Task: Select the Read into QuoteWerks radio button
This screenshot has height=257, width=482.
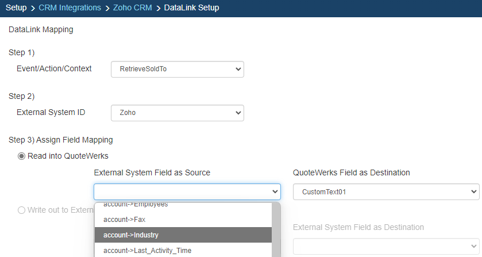Action: pyautogui.click(x=22, y=156)
